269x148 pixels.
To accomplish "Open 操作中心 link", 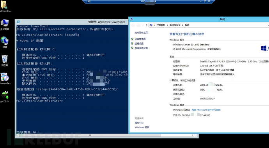I will click(x=139, y=123).
